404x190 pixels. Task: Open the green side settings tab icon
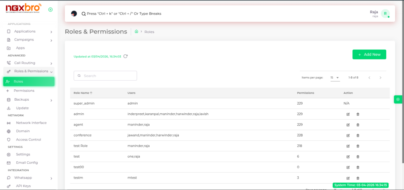tap(398, 100)
